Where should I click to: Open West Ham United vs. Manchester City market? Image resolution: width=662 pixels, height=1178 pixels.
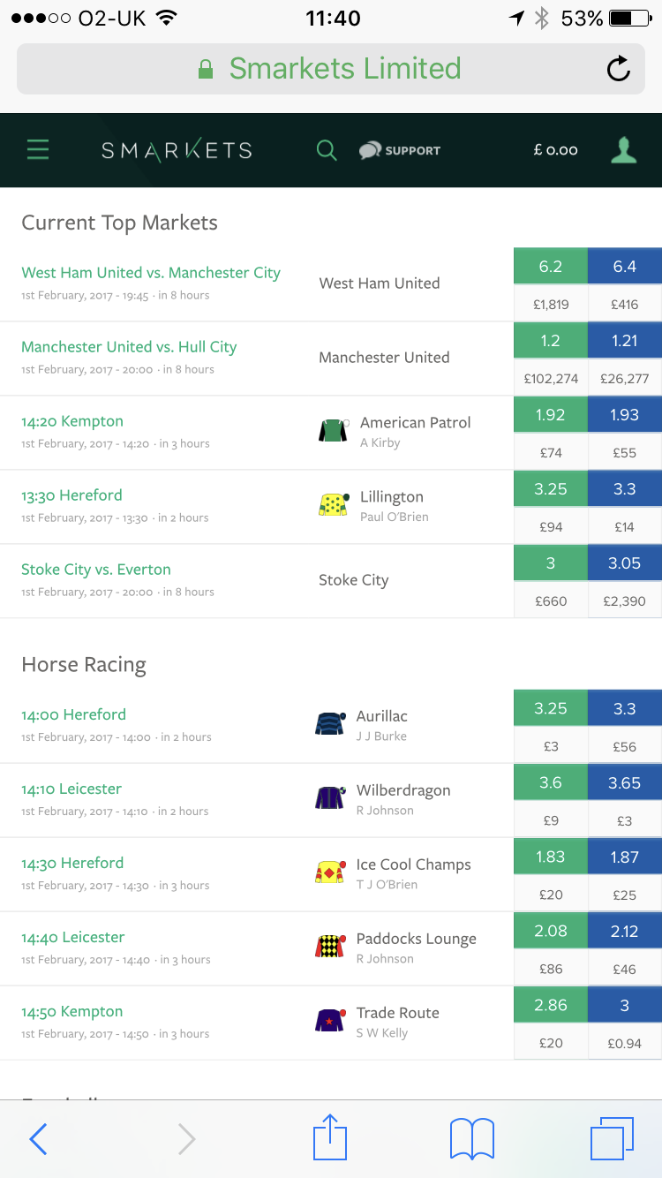151,273
